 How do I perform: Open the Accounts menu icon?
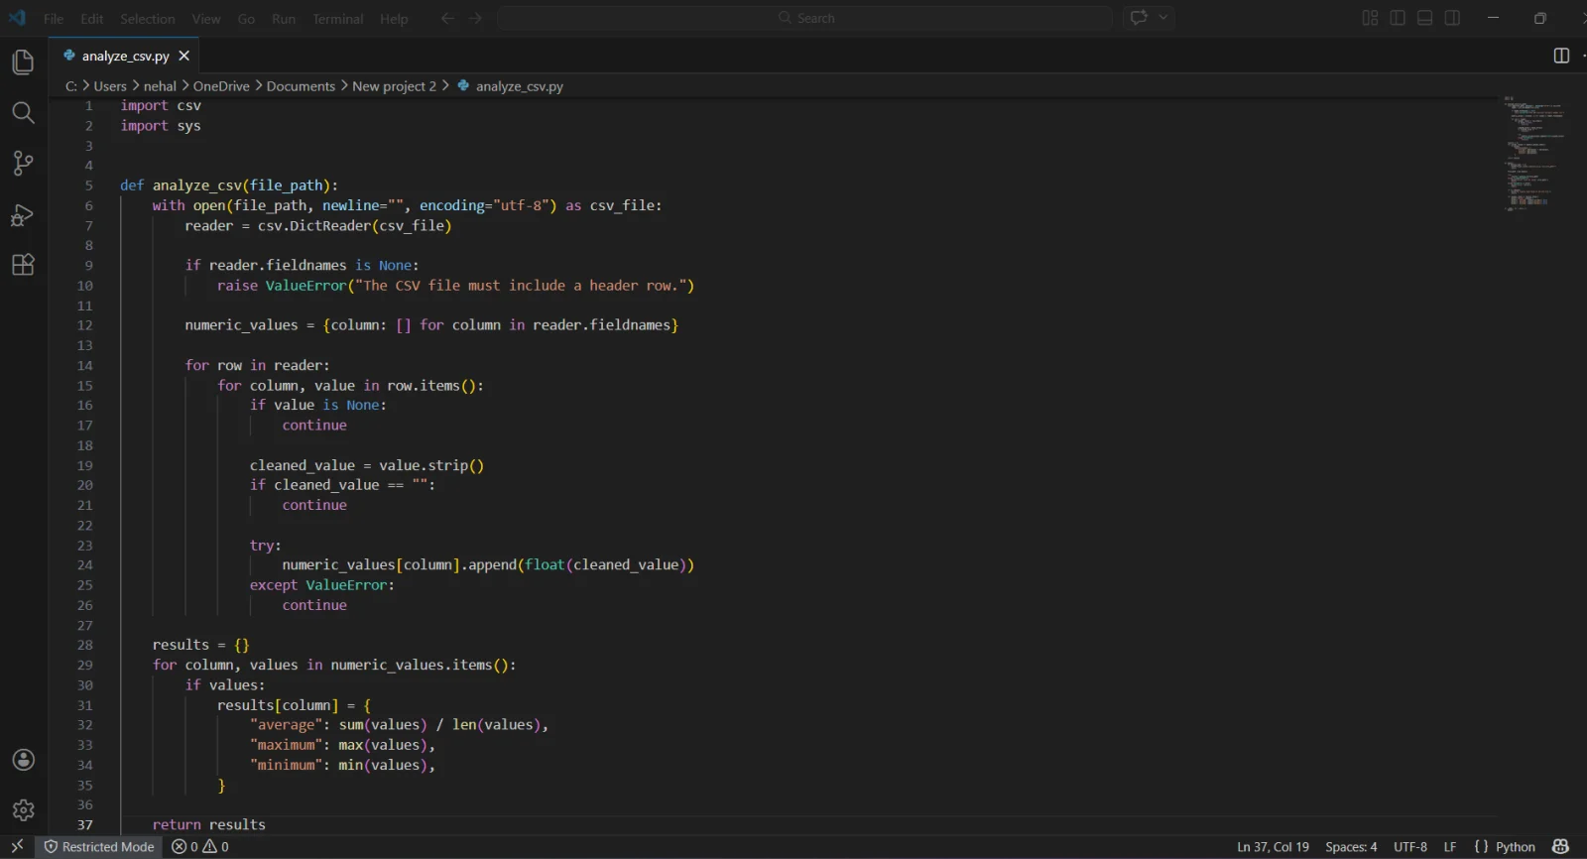23,760
